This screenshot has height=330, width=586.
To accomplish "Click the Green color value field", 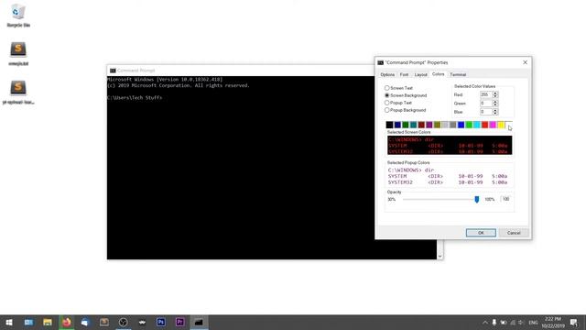I will [x=485, y=104].
